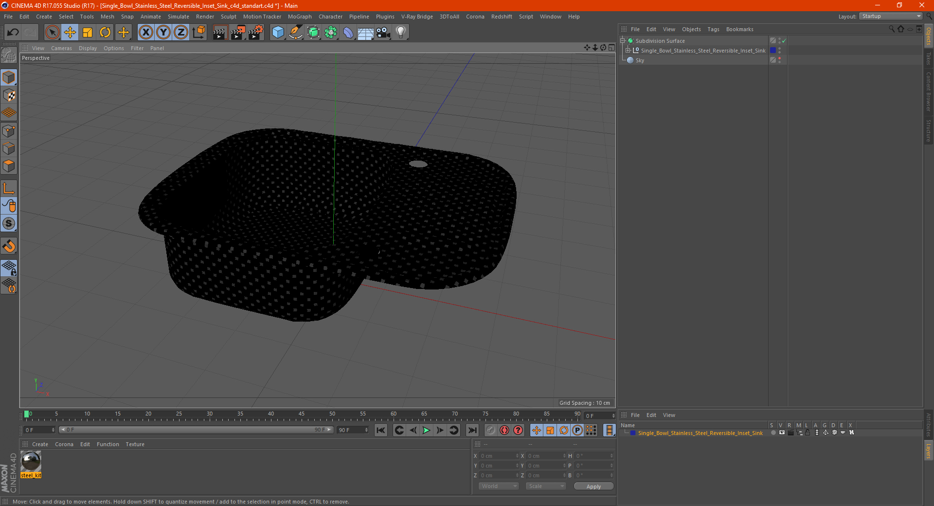Open the Spline pen tool
The height and width of the screenshot is (506, 934).
pos(296,33)
